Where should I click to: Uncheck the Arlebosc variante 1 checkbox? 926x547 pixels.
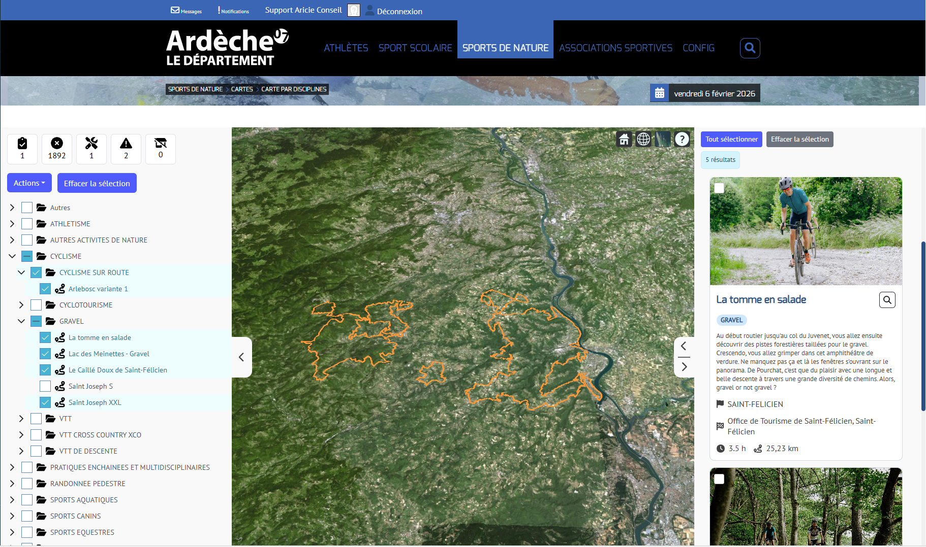(45, 289)
